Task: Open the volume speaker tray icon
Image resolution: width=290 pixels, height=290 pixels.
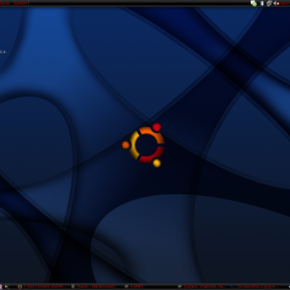Action: [275, 3]
